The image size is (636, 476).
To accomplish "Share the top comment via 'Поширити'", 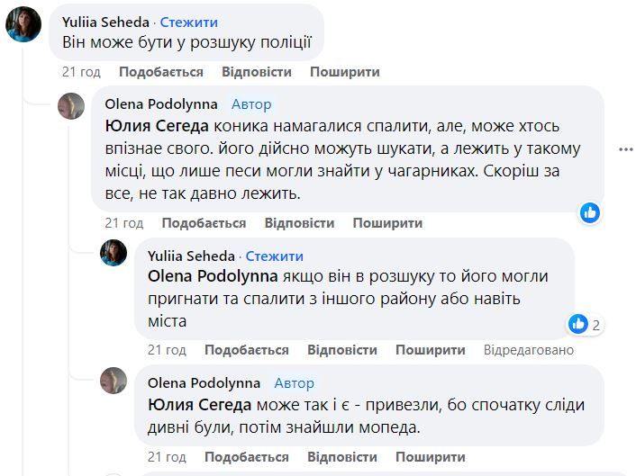I will 344,71.
